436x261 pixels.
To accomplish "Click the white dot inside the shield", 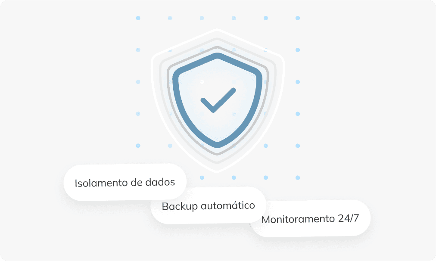I will pos(202,82).
